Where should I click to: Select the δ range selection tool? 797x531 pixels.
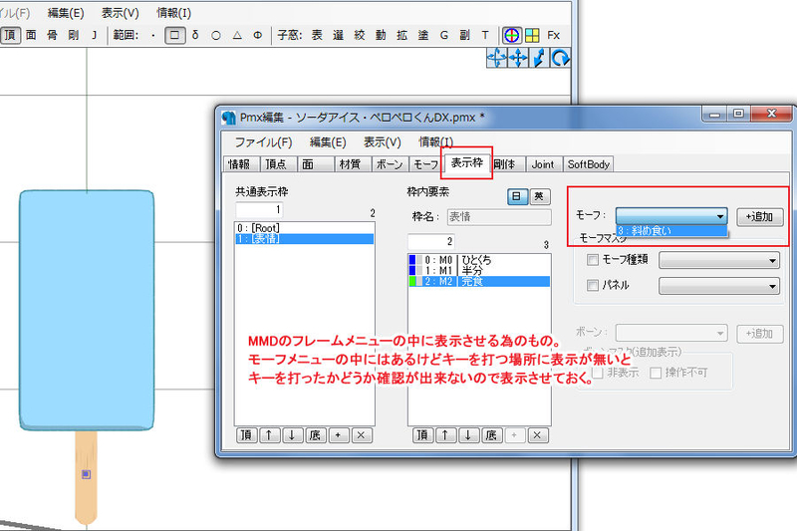tap(195, 36)
